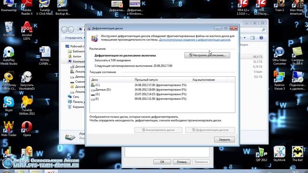Viewport: 308px width, 173px height.
Task: Open Explorer view options dropdown arrow
Action: pyautogui.click(x=244, y=37)
